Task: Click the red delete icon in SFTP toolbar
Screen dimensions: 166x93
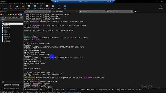Action: coord(16,15)
